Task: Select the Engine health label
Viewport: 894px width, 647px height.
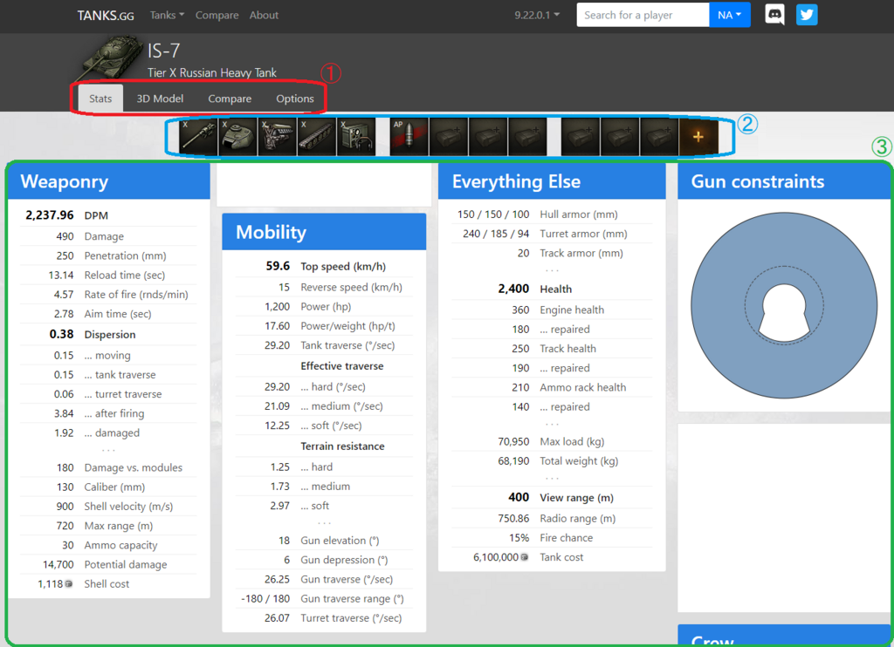Action: pos(572,310)
